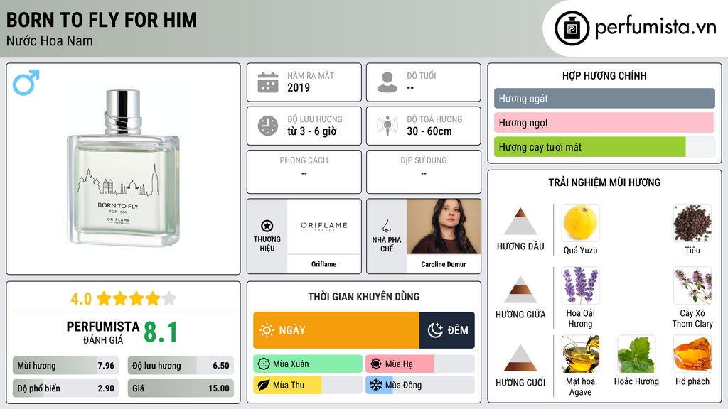728x409 pixels.
Task: Click the perfumista.vn site name
Action: pos(655,28)
